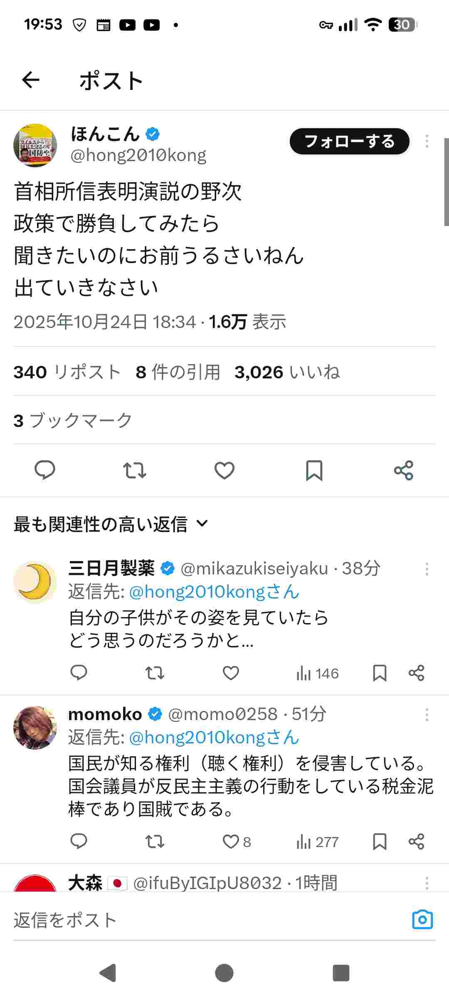Like the reply from 三日月製薬
Screen dimensions: 449x999
[x=231, y=673]
